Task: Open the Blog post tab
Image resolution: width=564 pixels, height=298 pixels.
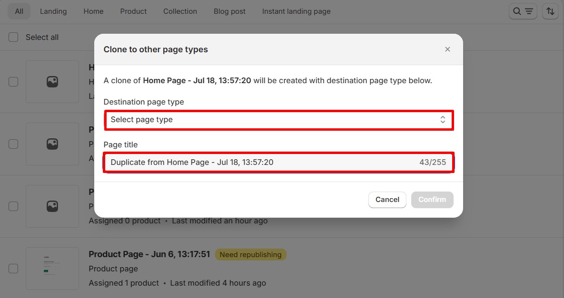Action: [229, 11]
